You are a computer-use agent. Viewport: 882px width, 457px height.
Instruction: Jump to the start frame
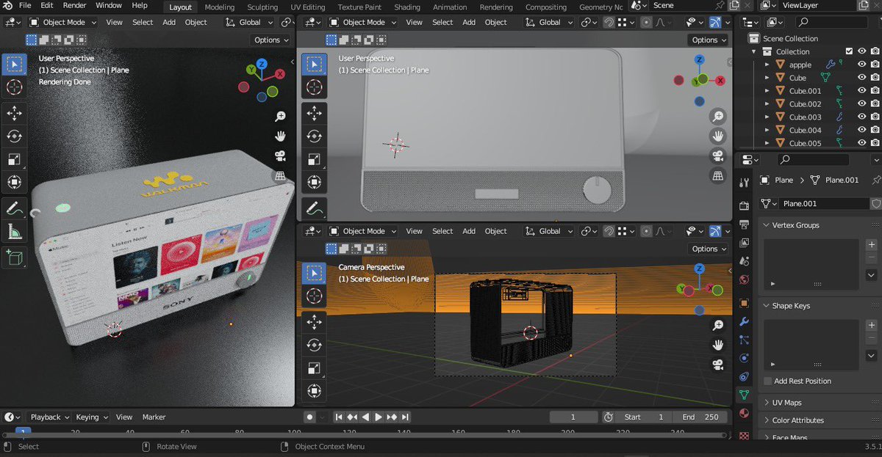(x=339, y=417)
